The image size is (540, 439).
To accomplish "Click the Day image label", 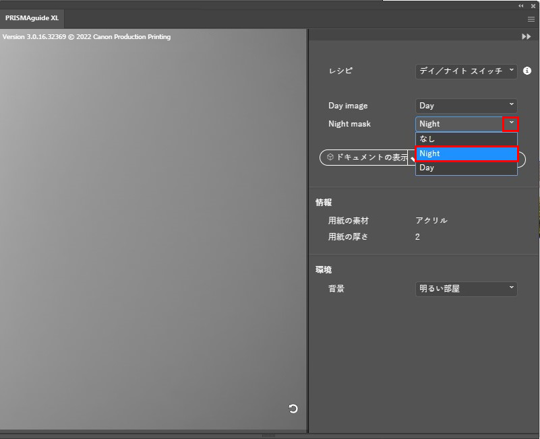I will click(x=348, y=106).
